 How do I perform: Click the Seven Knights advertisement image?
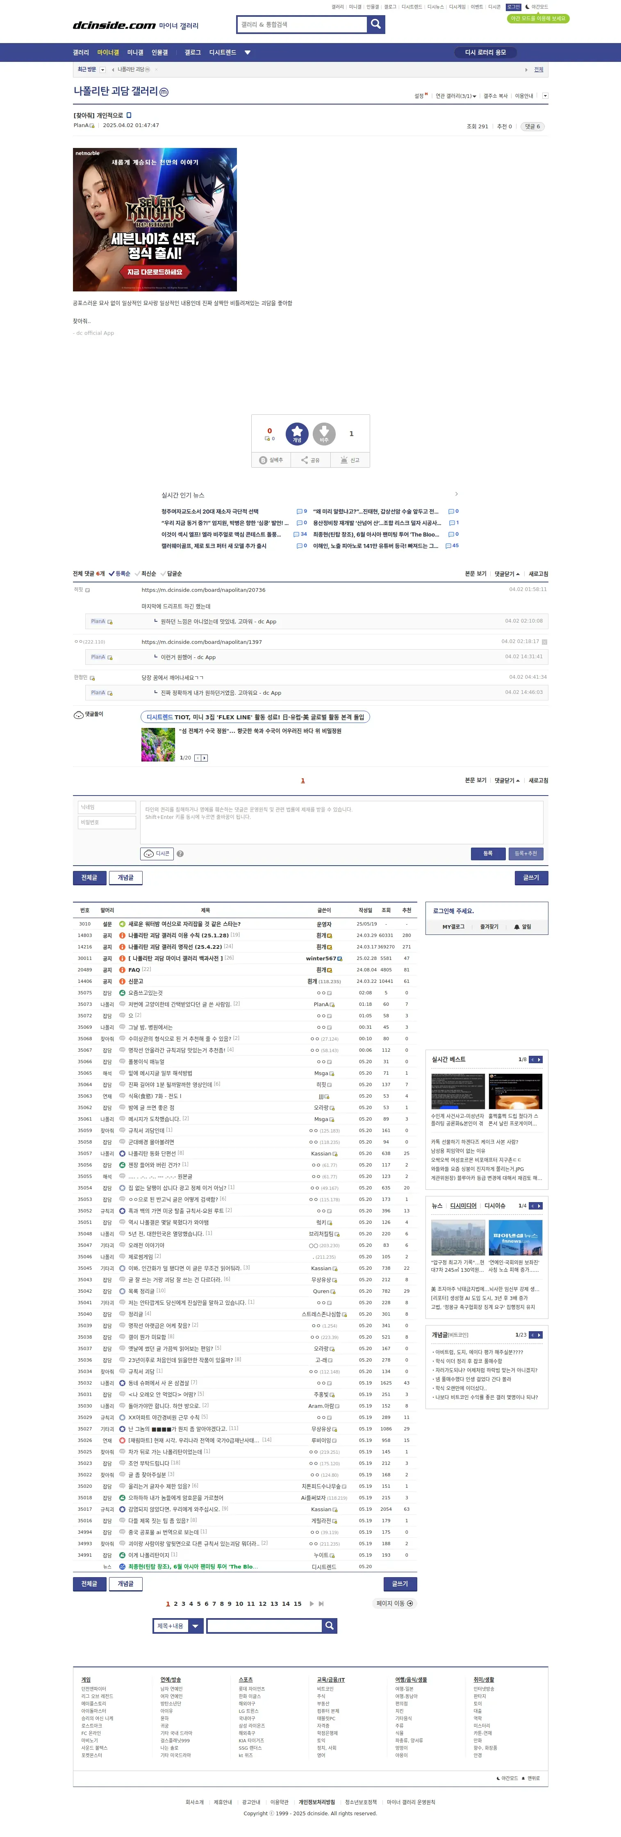[155, 220]
